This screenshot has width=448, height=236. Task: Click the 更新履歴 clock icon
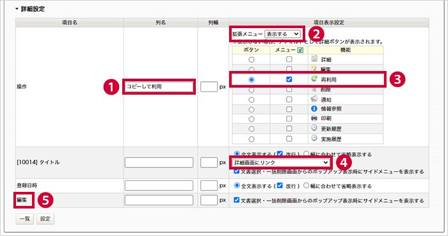pyautogui.click(x=314, y=128)
